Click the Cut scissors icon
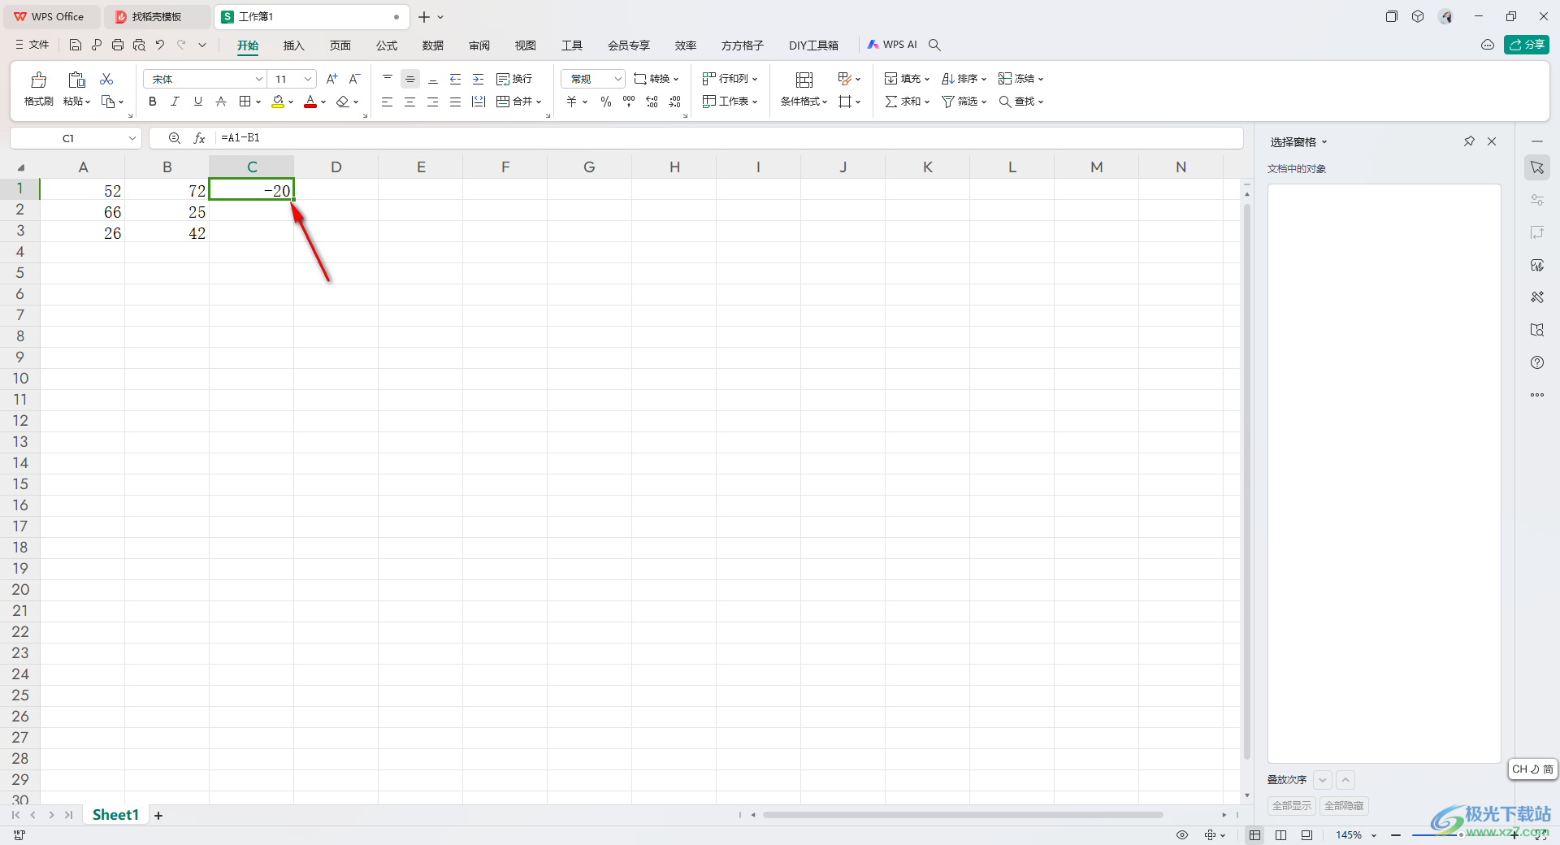Viewport: 1560px width, 845px height. (106, 79)
